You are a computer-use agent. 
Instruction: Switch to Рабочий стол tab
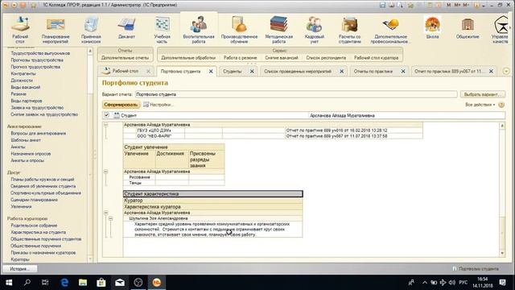point(126,71)
